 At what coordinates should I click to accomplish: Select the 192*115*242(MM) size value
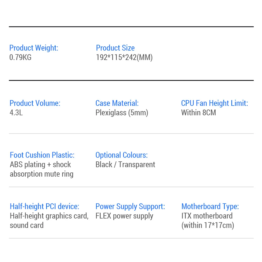(x=124, y=57)
